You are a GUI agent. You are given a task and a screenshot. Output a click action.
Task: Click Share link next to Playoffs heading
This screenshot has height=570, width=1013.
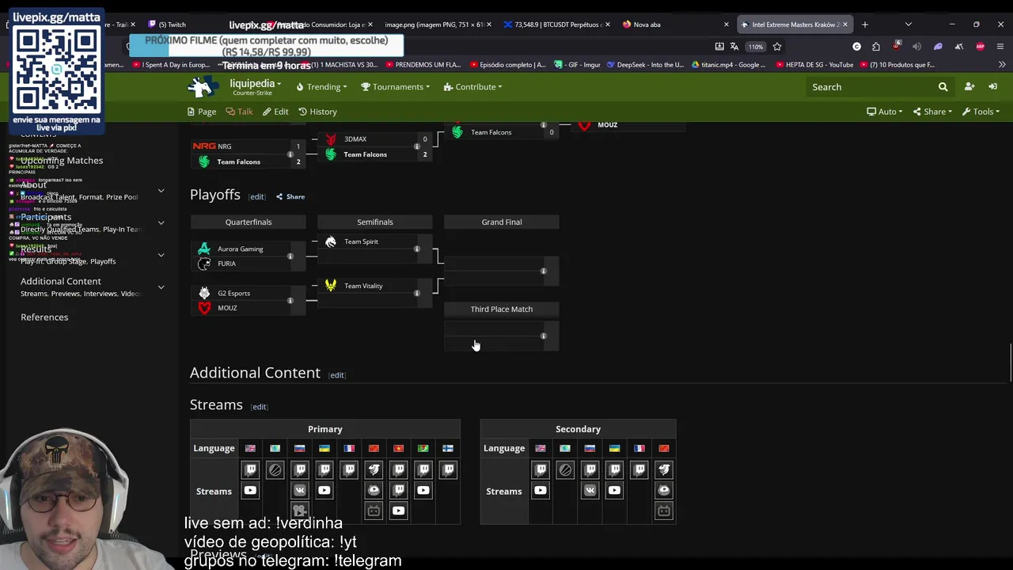290,196
